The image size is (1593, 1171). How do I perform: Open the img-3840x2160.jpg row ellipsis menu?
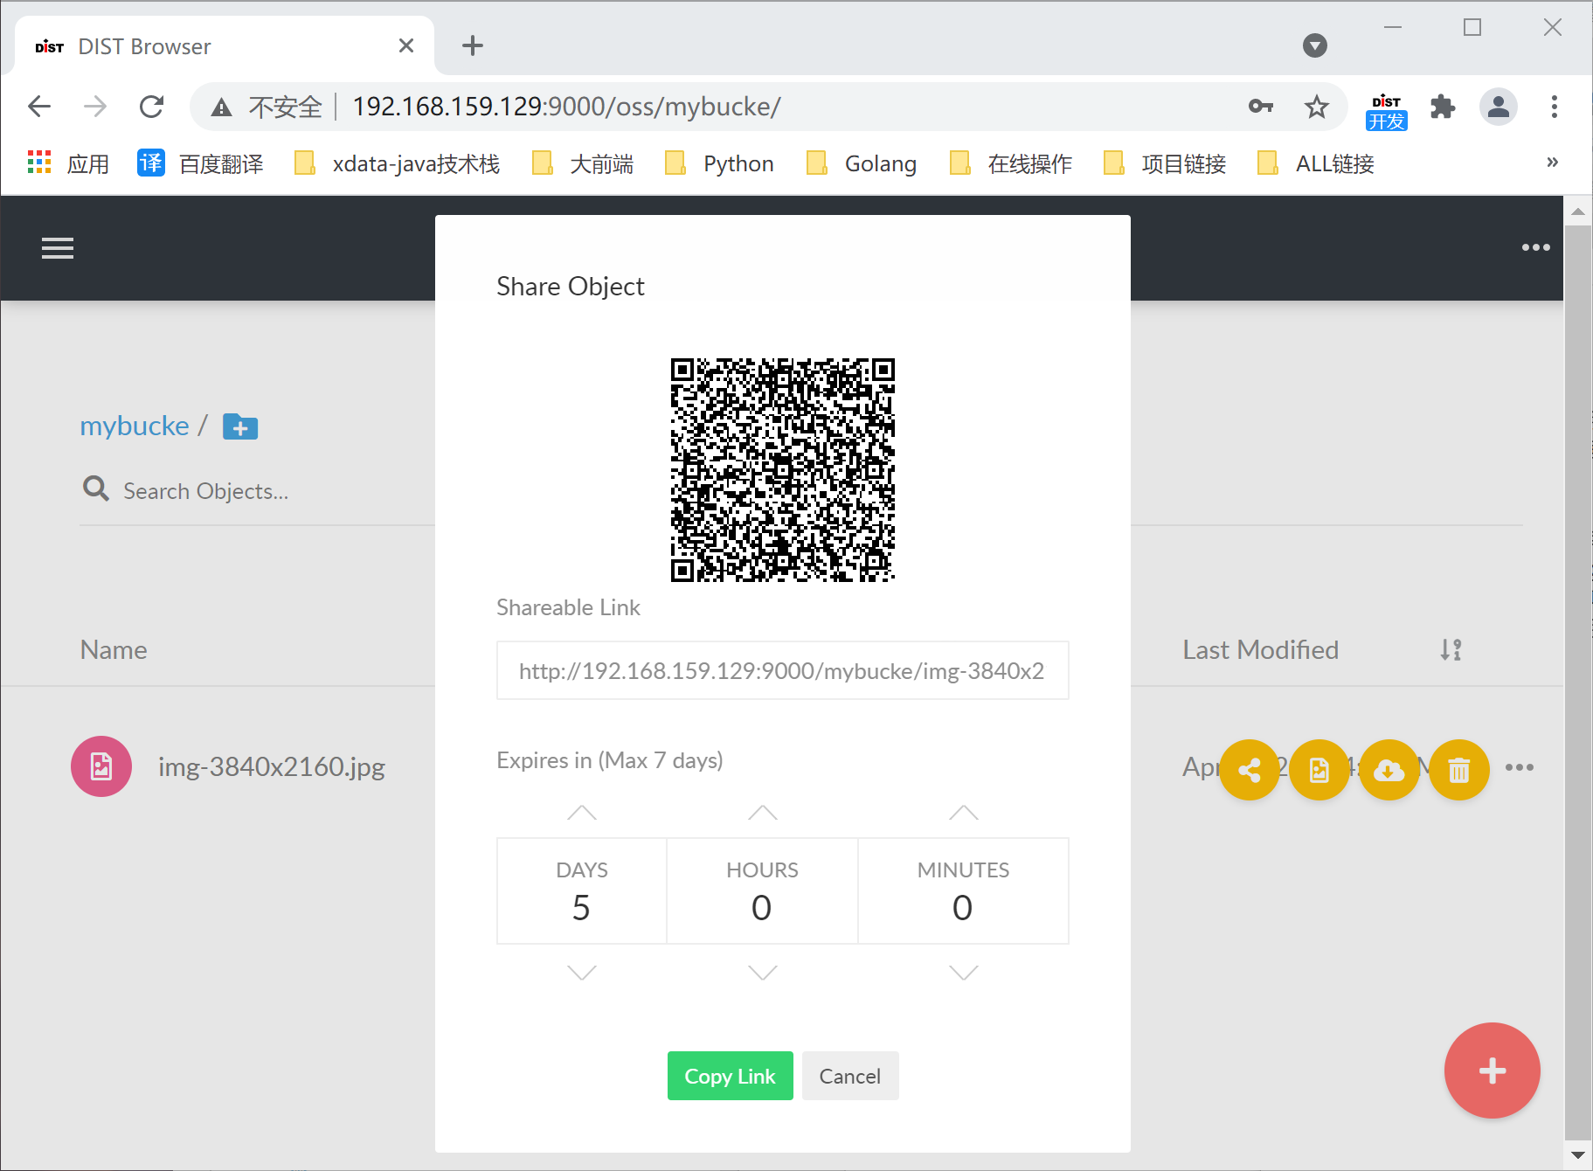tap(1520, 767)
